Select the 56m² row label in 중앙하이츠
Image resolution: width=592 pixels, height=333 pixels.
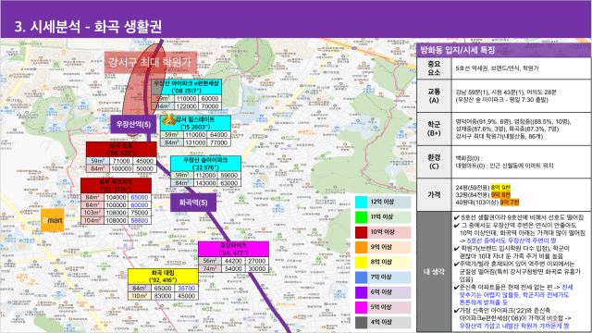click(210, 261)
